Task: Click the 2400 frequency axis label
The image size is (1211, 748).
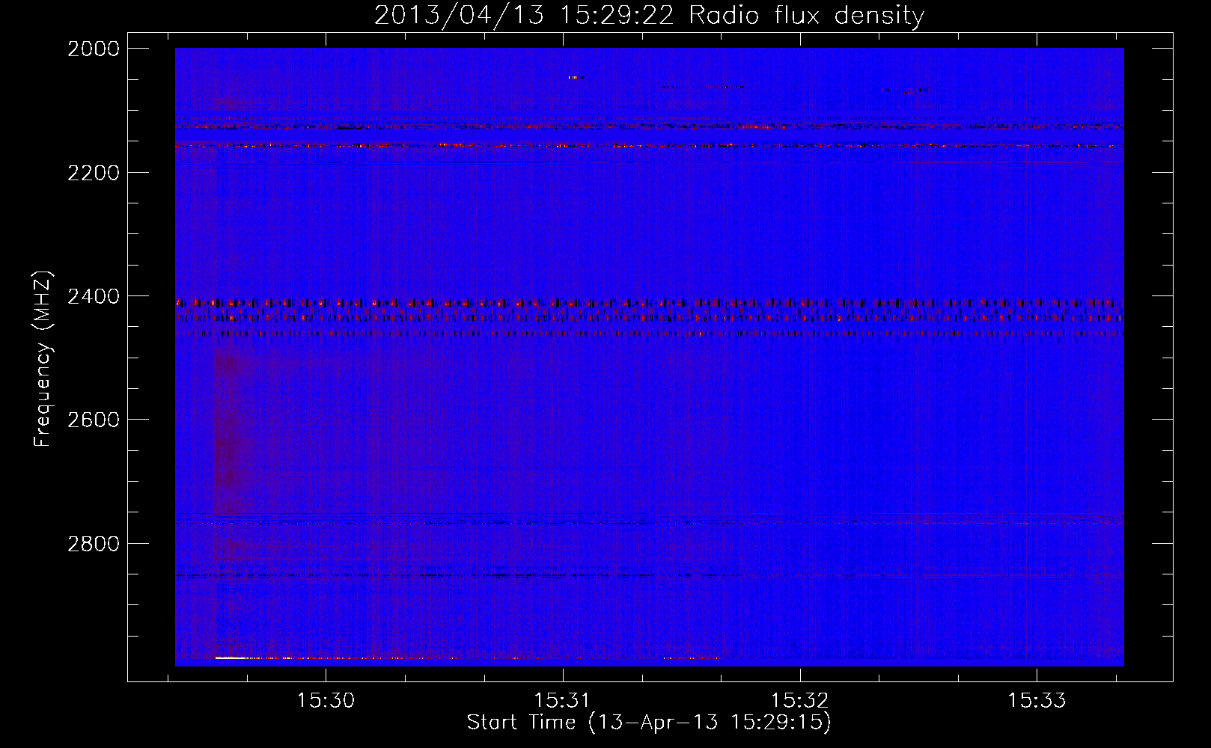Action: coord(94,297)
